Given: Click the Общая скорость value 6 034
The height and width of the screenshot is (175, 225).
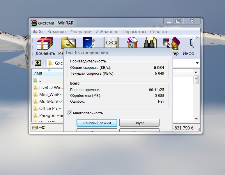Looking at the screenshot, I should [x=159, y=68].
